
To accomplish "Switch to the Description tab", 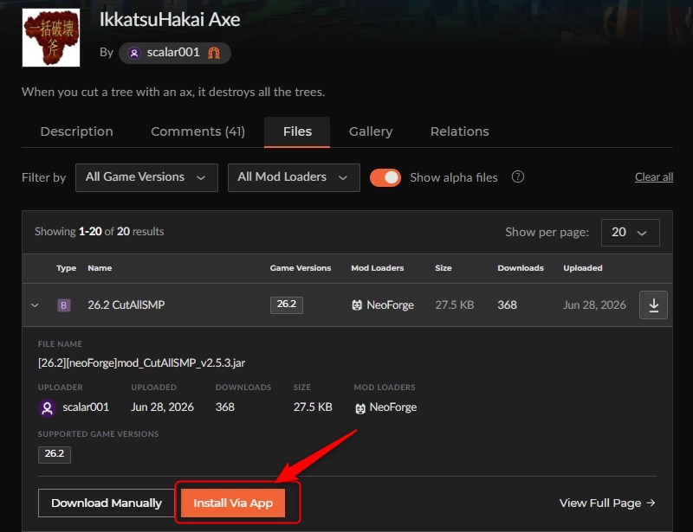I will pos(76,131).
